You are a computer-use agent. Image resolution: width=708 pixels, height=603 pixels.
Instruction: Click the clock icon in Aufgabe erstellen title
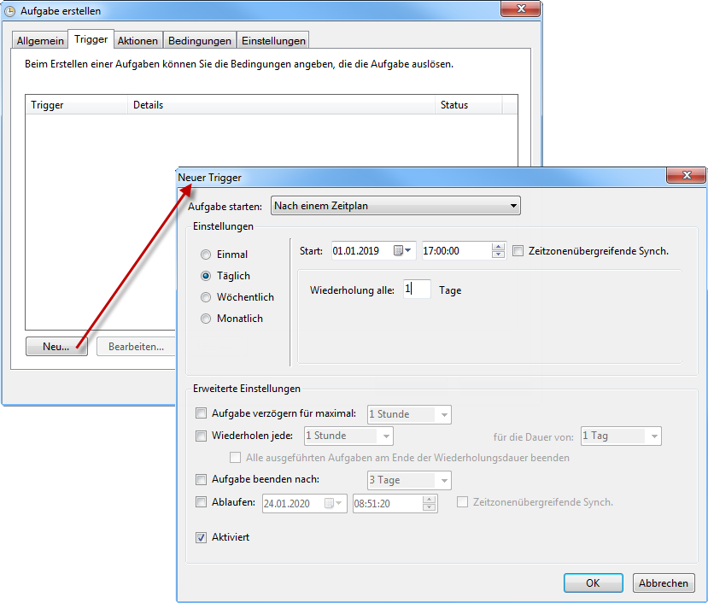coord(10,11)
